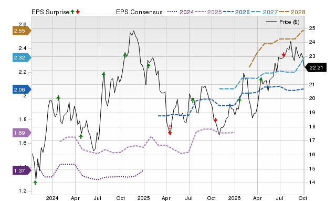Click the red down arrow in the EPS Surprise legend
Viewport: 336px width, 201px height.
(78, 12)
